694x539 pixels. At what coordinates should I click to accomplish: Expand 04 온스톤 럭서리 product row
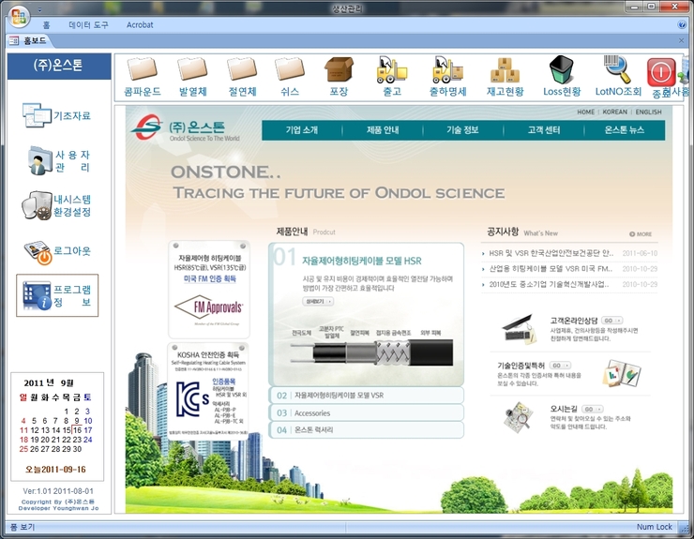coord(367,429)
